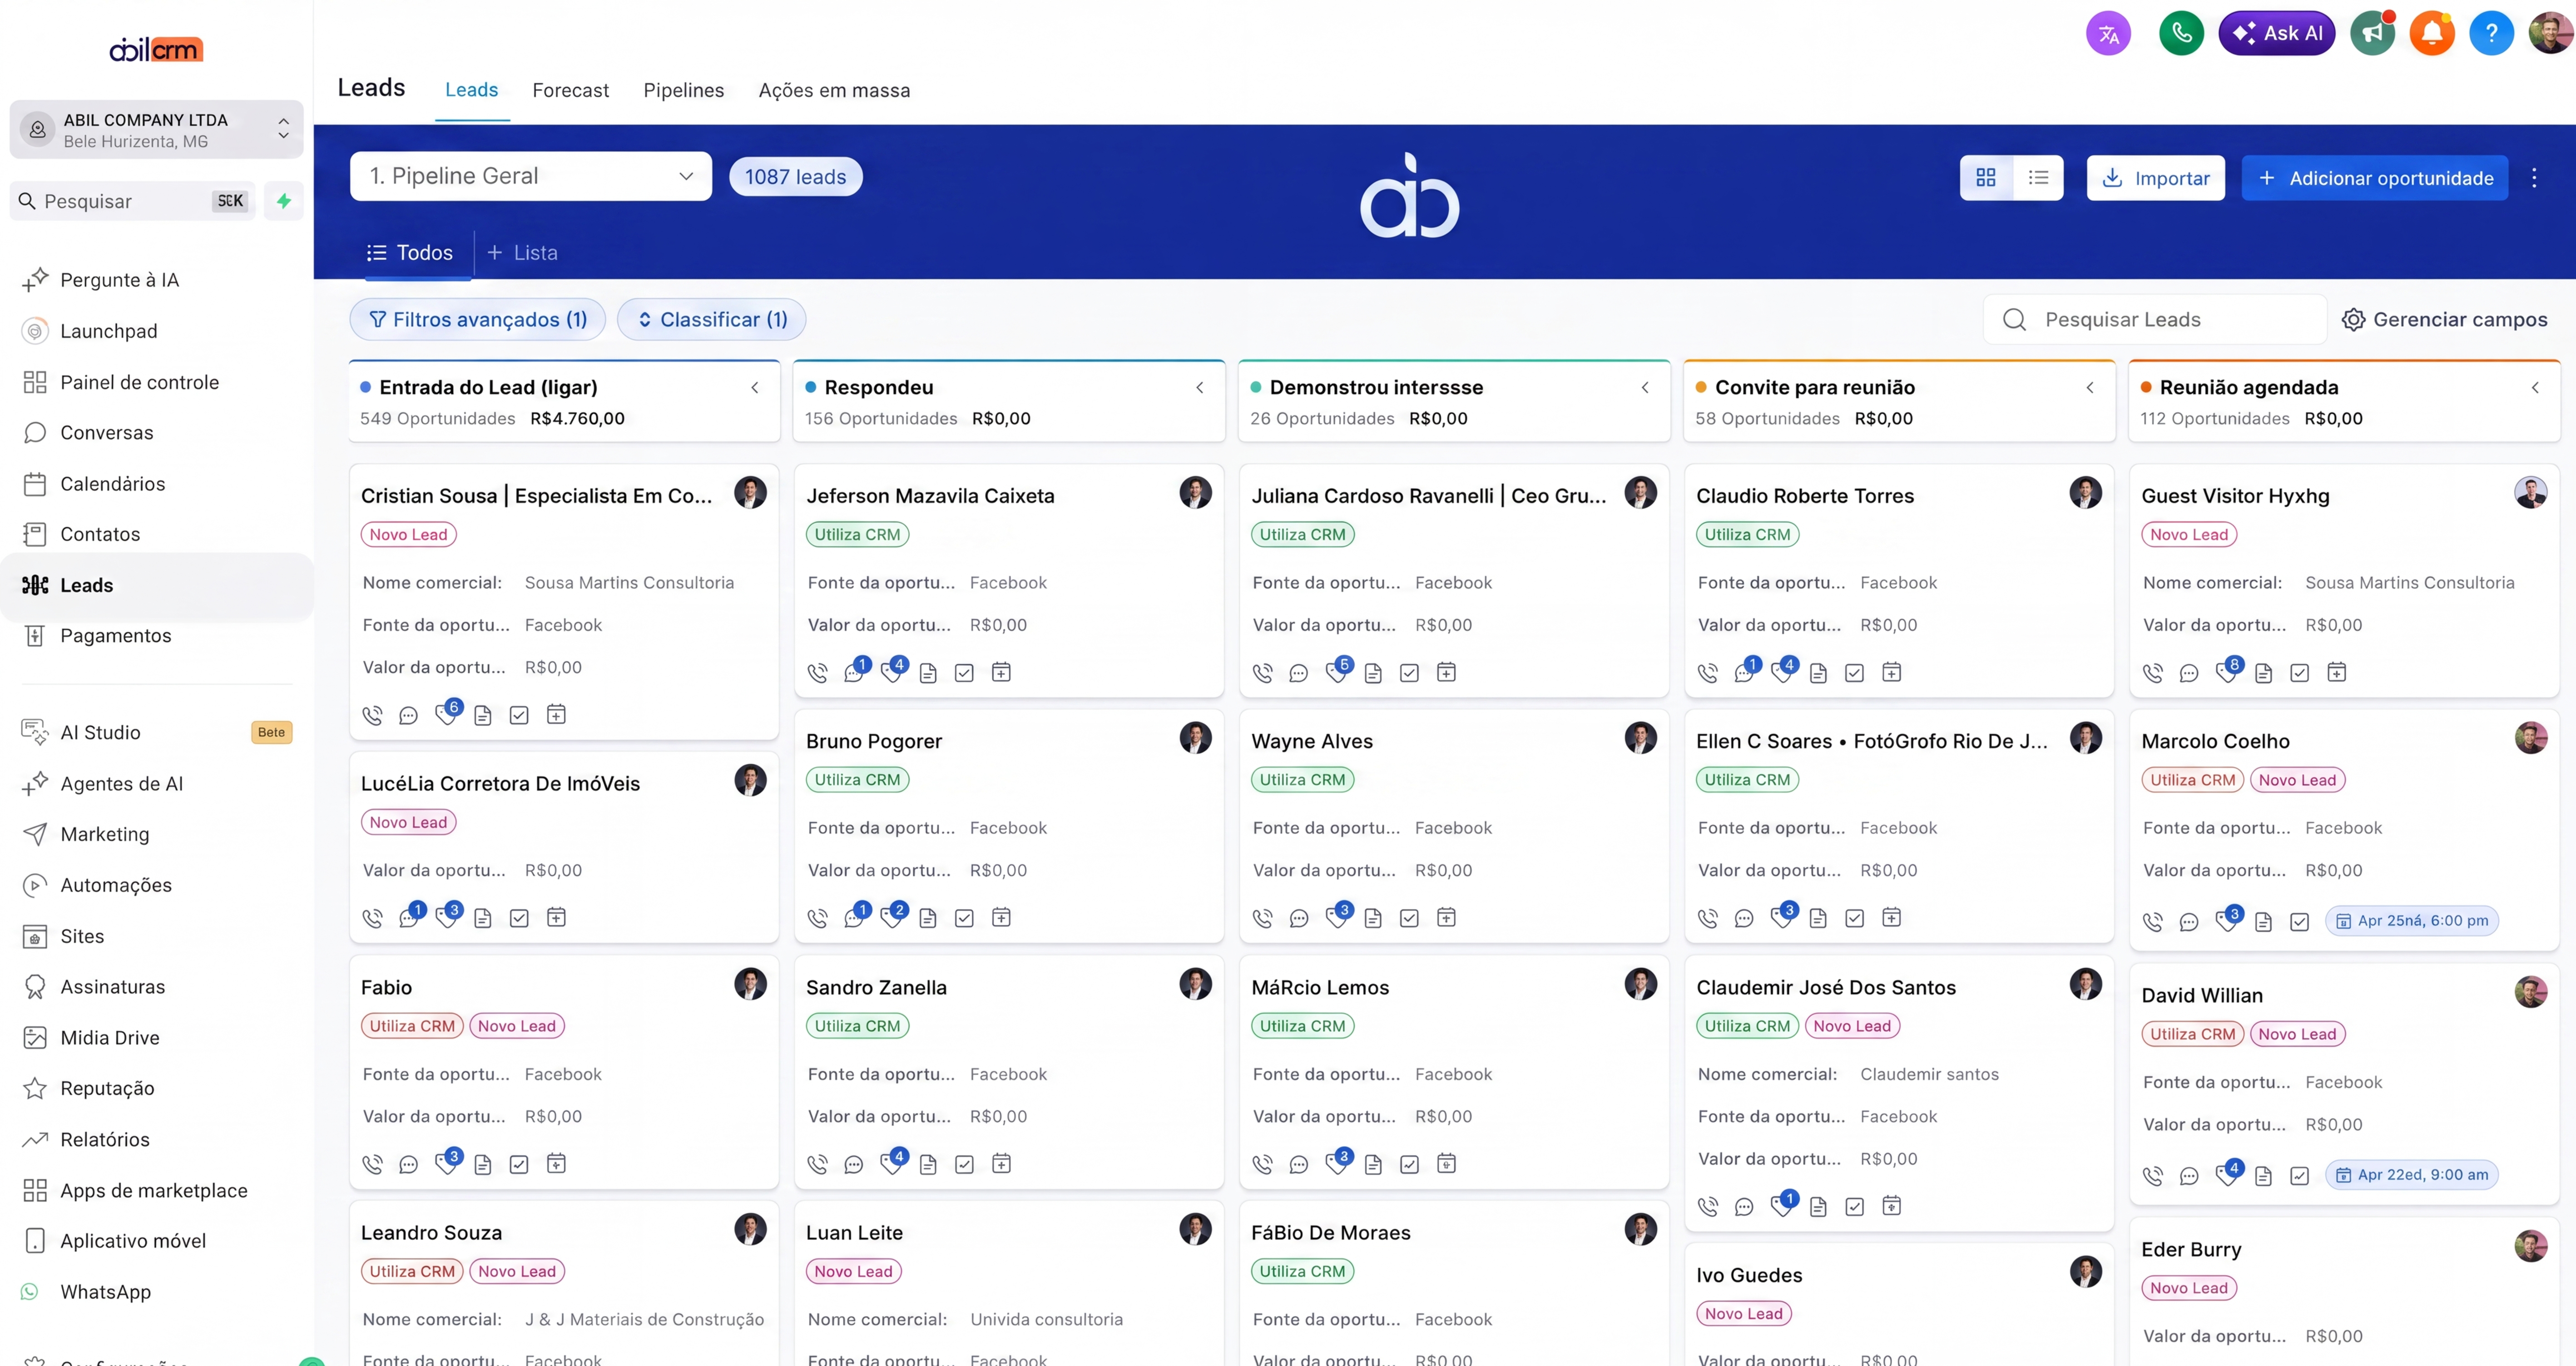Open tasks icon on LucéLia Corretora card

point(519,918)
